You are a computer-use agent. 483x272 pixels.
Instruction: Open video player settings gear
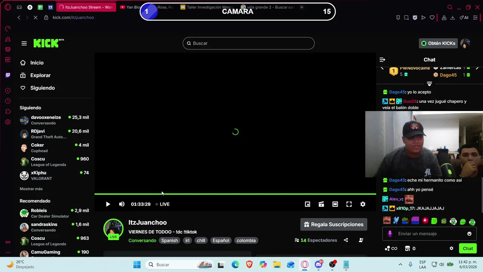(363, 204)
